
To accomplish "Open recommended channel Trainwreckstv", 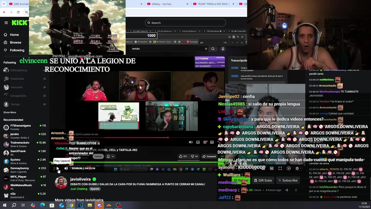I will [x=25, y=144].
